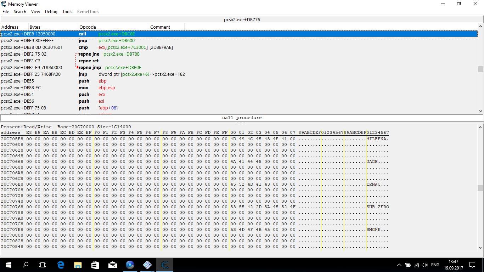
Task: Select the mov ebp,esp instruction row
Action: pyautogui.click(x=239, y=88)
